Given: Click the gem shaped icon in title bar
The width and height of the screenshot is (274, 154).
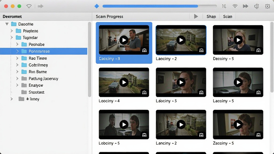Looking at the screenshot, I should (29, 6).
